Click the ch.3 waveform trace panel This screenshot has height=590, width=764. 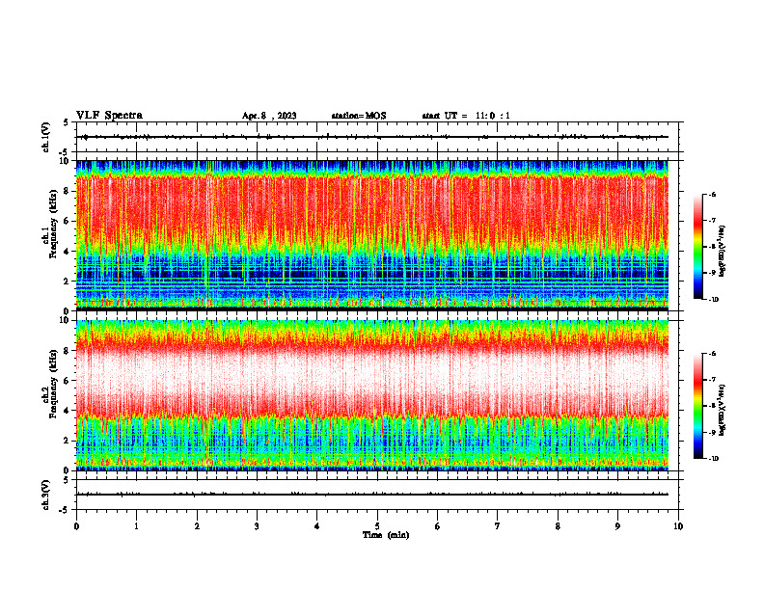(x=377, y=495)
